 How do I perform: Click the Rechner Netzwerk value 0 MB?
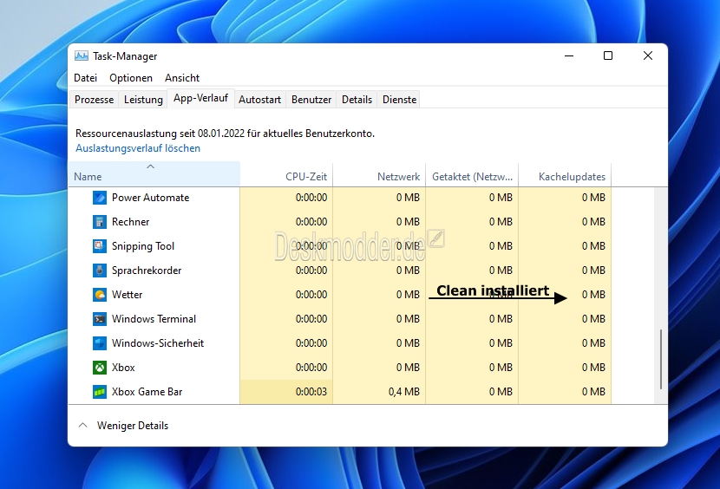(409, 222)
